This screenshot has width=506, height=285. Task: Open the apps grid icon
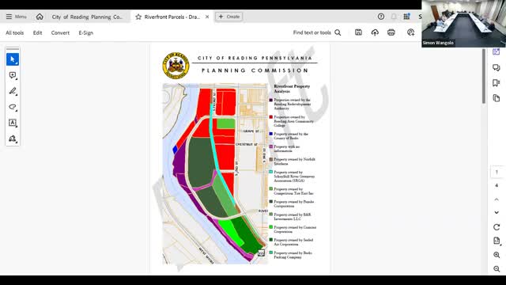click(x=406, y=17)
